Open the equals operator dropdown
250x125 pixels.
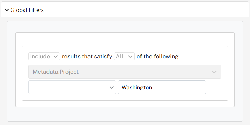click(x=72, y=87)
